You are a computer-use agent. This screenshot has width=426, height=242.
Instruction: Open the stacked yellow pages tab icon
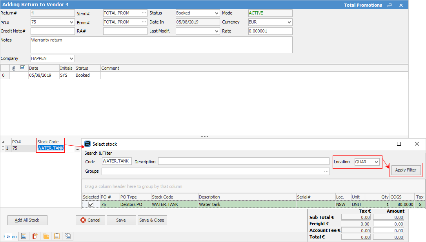[46, 236]
